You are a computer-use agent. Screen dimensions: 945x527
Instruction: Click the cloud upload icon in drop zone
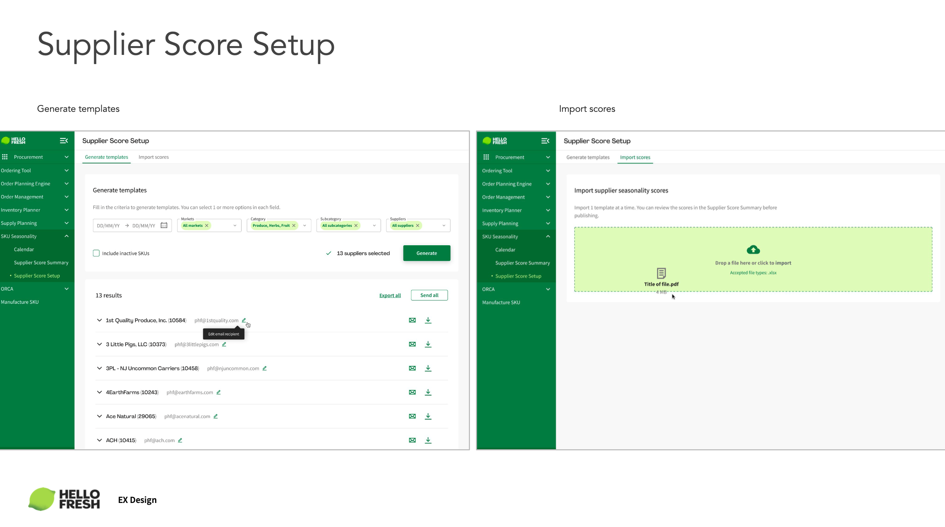[x=753, y=250]
